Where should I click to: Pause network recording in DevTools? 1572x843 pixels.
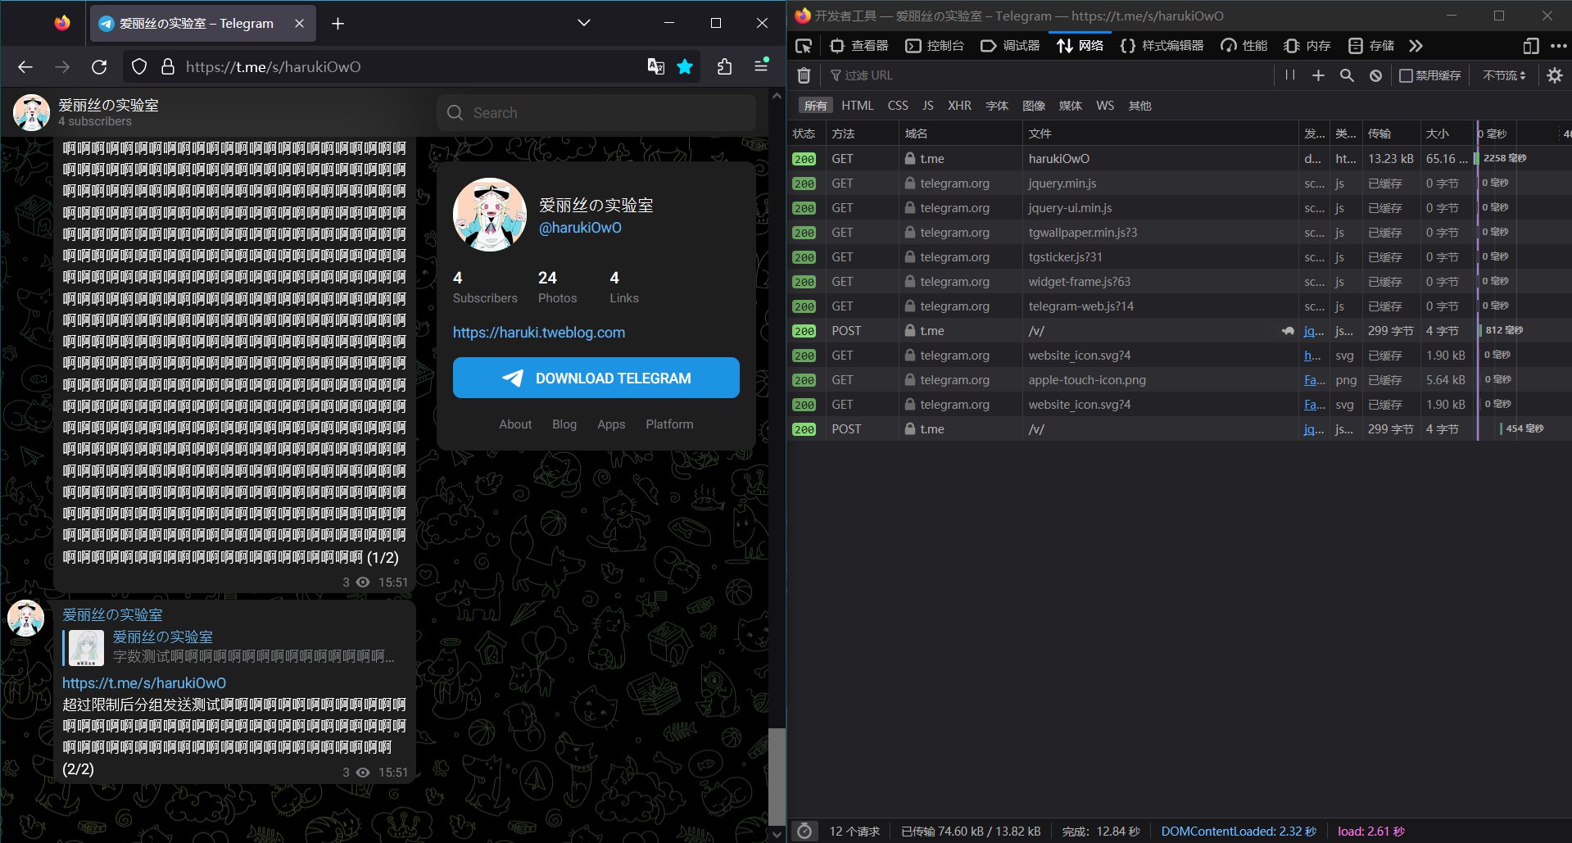point(1290,75)
